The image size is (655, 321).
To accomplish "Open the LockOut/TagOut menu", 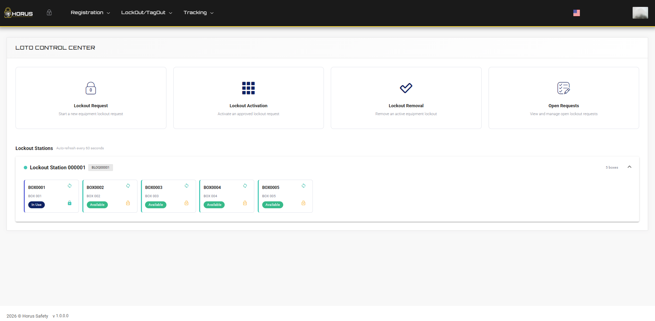I will (x=146, y=12).
